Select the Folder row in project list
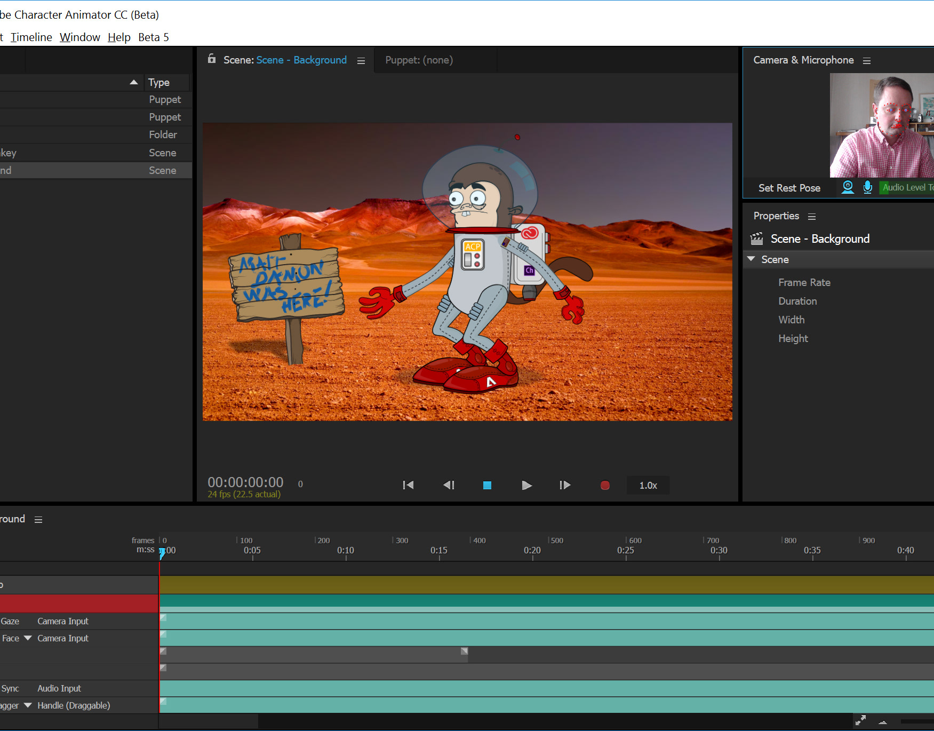This screenshot has height=731, width=934. [x=95, y=135]
